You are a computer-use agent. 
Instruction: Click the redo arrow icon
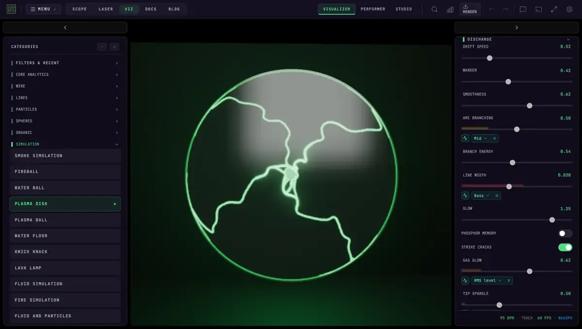(505, 9)
